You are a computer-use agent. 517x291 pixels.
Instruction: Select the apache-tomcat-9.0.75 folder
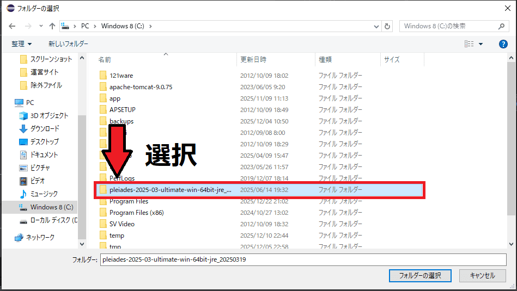(x=141, y=87)
